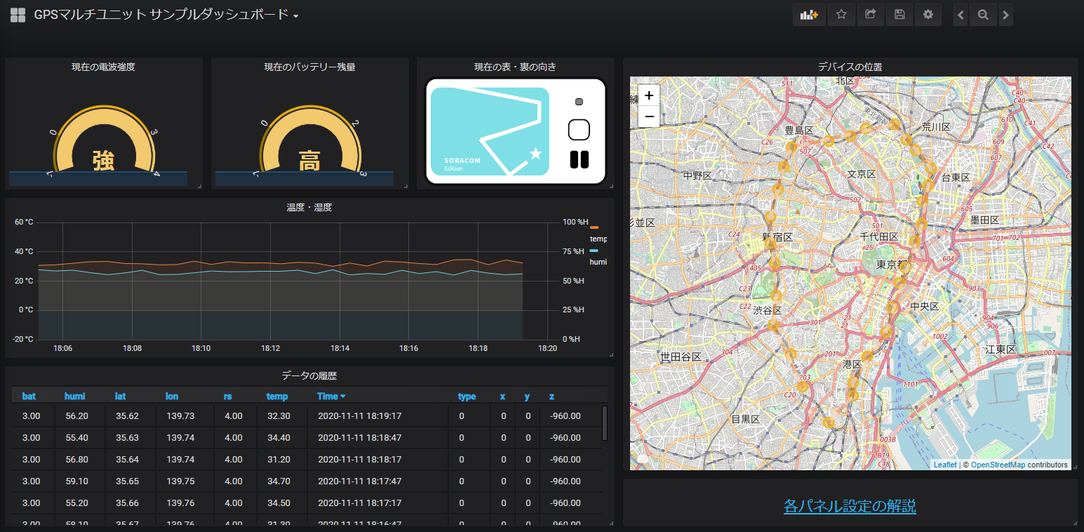Open dashboard settings gear icon

[x=928, y=14]
